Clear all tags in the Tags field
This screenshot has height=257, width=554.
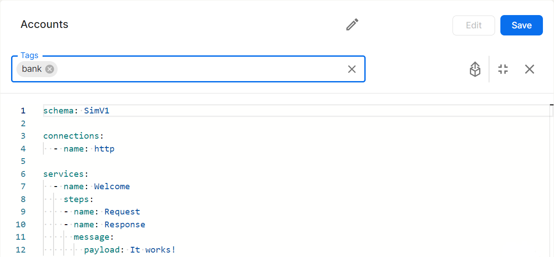(x=352, y=69)
